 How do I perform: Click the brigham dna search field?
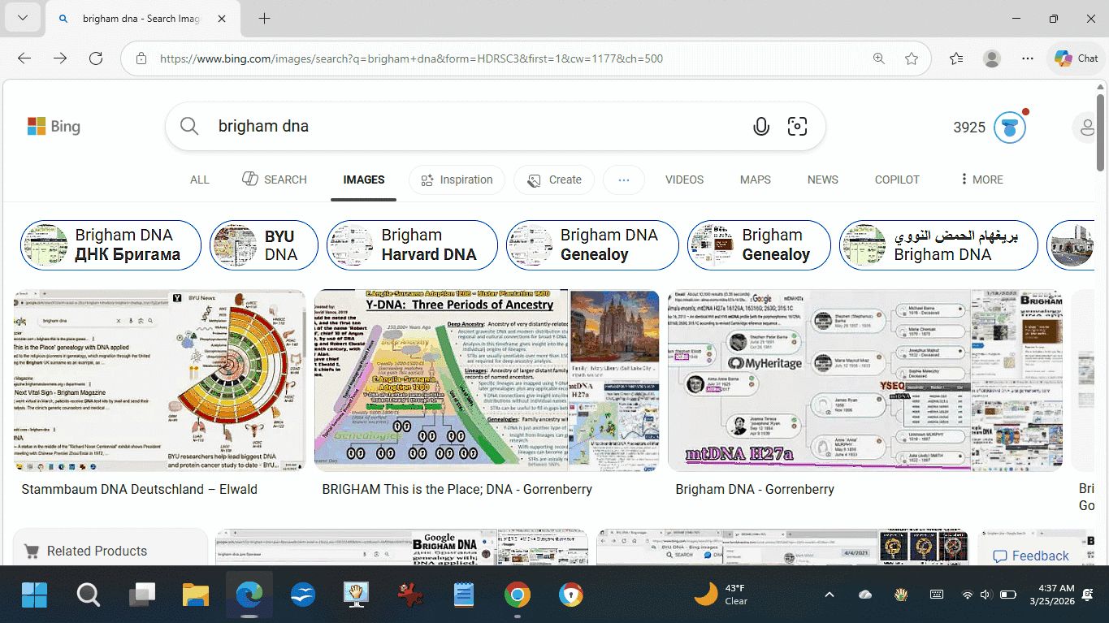click(471, 127)
